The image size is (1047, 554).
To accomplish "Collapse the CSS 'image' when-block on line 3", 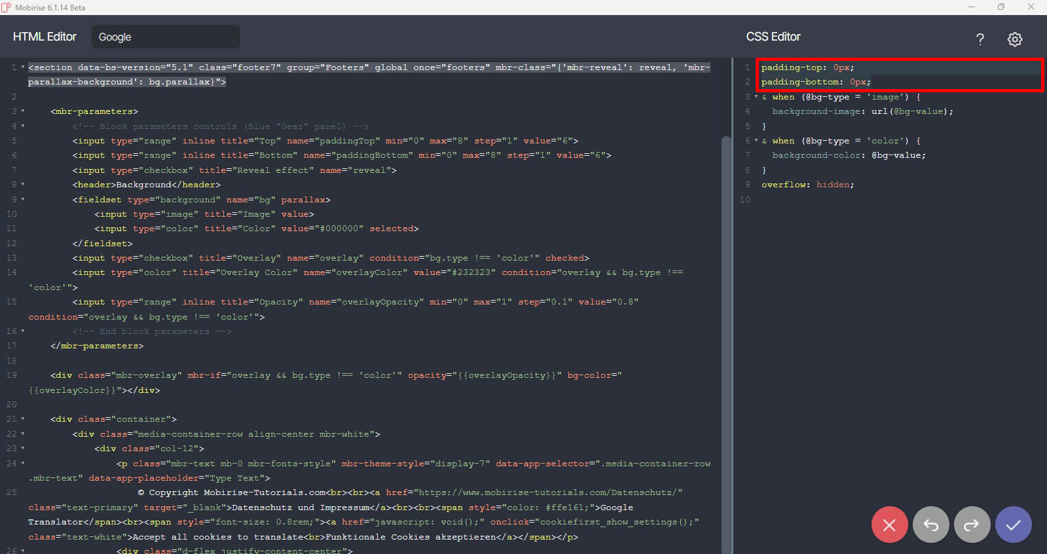I will 756,97.
